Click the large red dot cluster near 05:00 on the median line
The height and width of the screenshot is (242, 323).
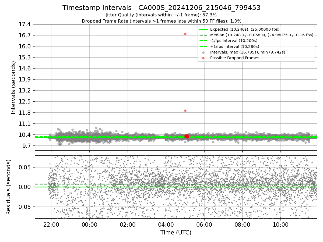[187, 136]
